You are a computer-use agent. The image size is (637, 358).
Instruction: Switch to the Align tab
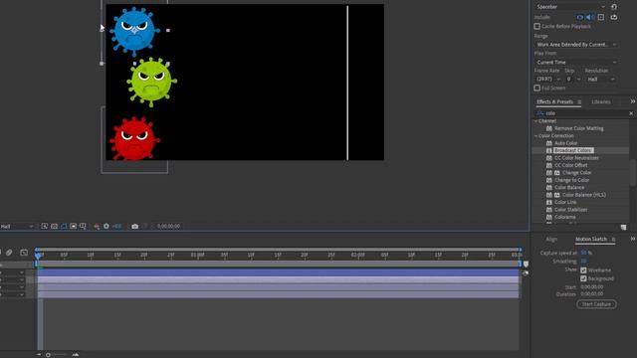[551, 239]
